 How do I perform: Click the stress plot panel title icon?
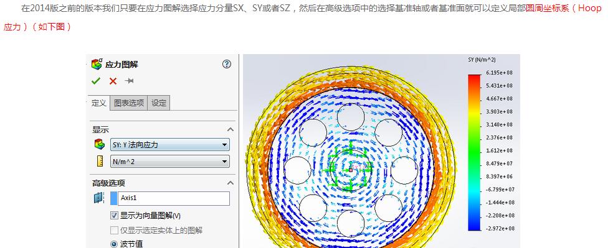[97, 64]
